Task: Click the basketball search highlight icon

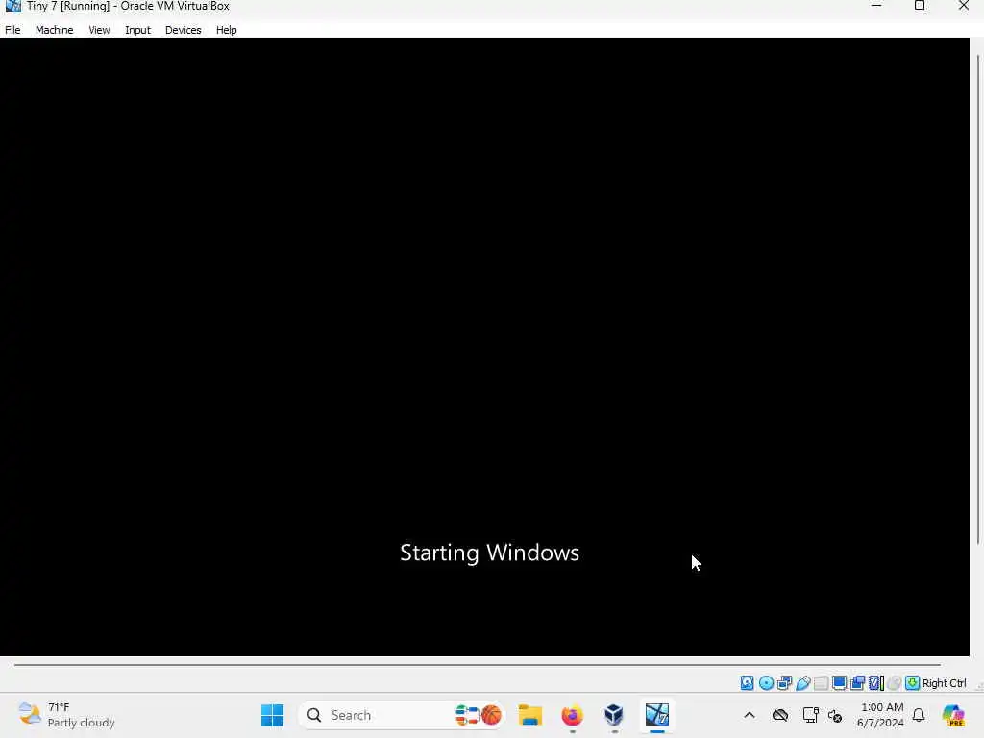Action: pos(491,715)
